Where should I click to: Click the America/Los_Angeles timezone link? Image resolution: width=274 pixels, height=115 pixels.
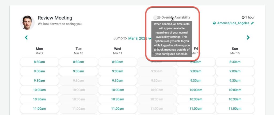tap(233, 23)
